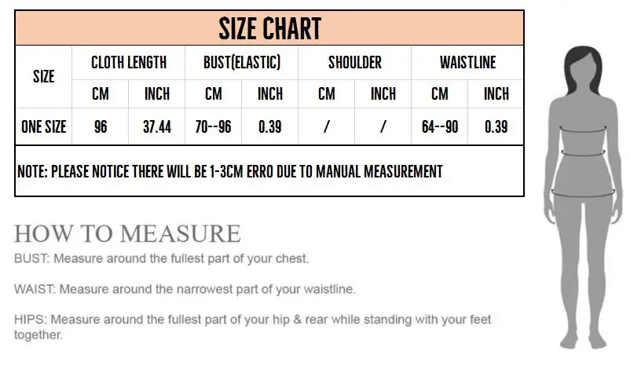This screenshot has height=373, width=630.
Task: Select the 70--96 bust CM value
Action: (214, 127)
